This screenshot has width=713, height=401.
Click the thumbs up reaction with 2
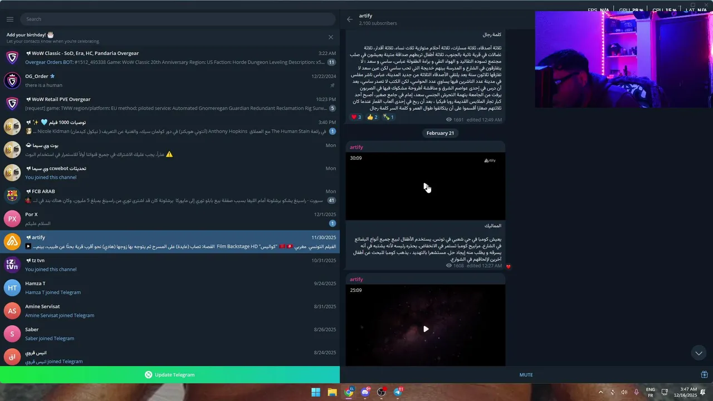click(x=372, y=117)
